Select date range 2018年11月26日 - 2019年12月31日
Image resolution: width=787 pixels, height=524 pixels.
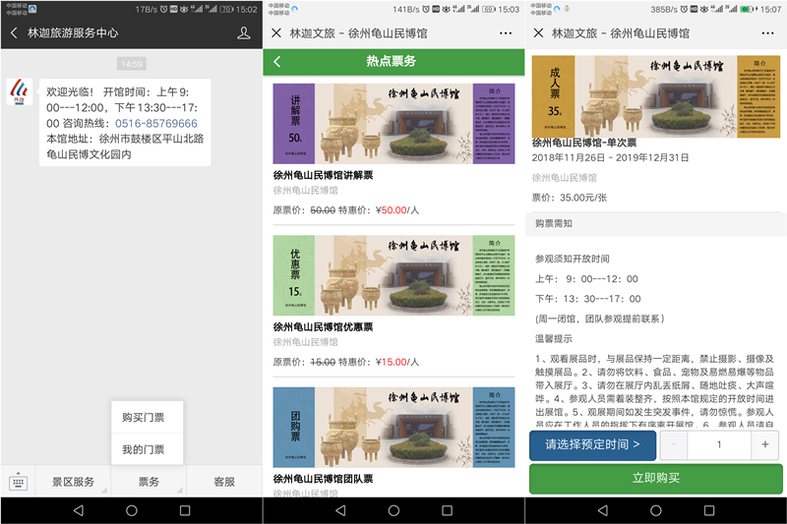point(610,157)
